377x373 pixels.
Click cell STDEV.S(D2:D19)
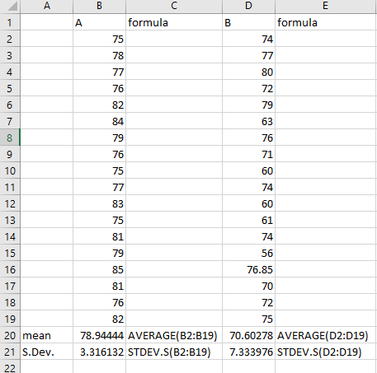pos(326,352)
